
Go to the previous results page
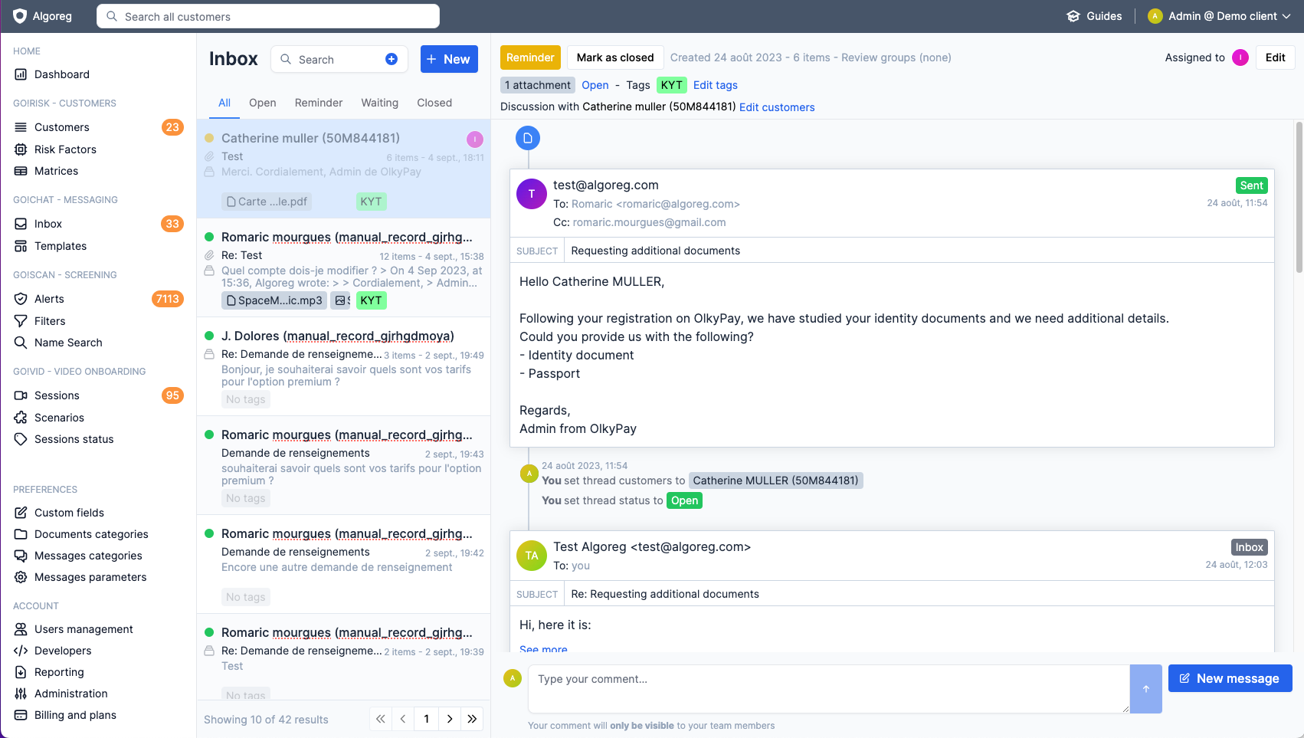[x=403, y=719]
